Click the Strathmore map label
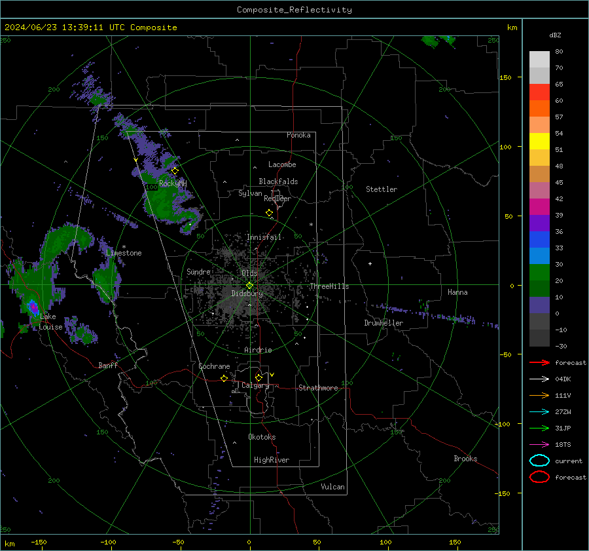The width and height of the screenshot is (589, 551). click(x=318, y=388)
